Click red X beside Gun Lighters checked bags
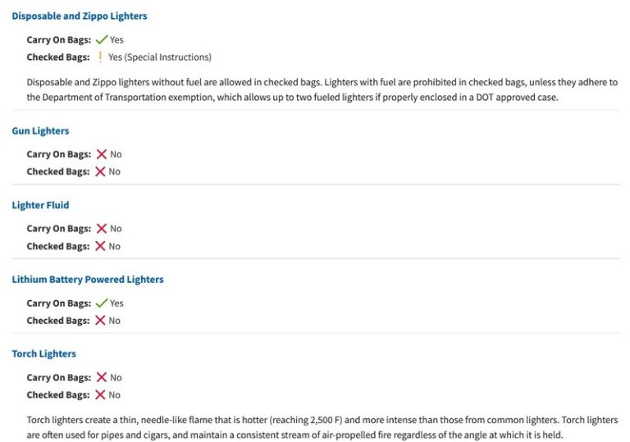630x442 pixels. click(101, 171)
